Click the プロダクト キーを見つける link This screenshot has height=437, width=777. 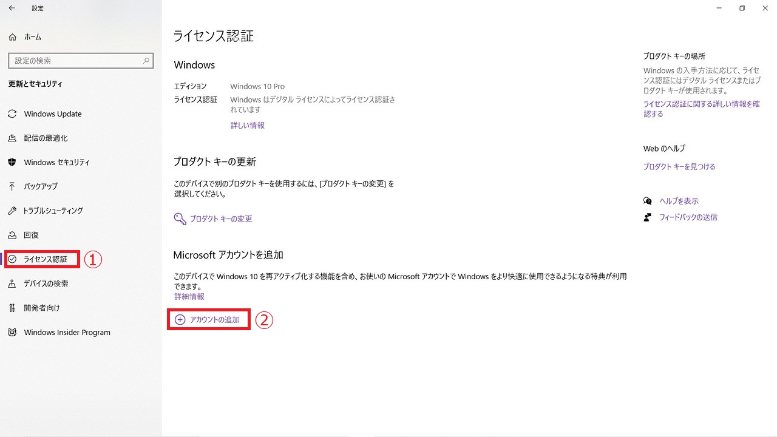(679, 167)
